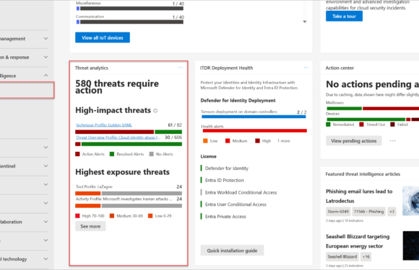
Task: Open Seashell Blizzard targeting European energy sector article
Action: coord(358,241)
